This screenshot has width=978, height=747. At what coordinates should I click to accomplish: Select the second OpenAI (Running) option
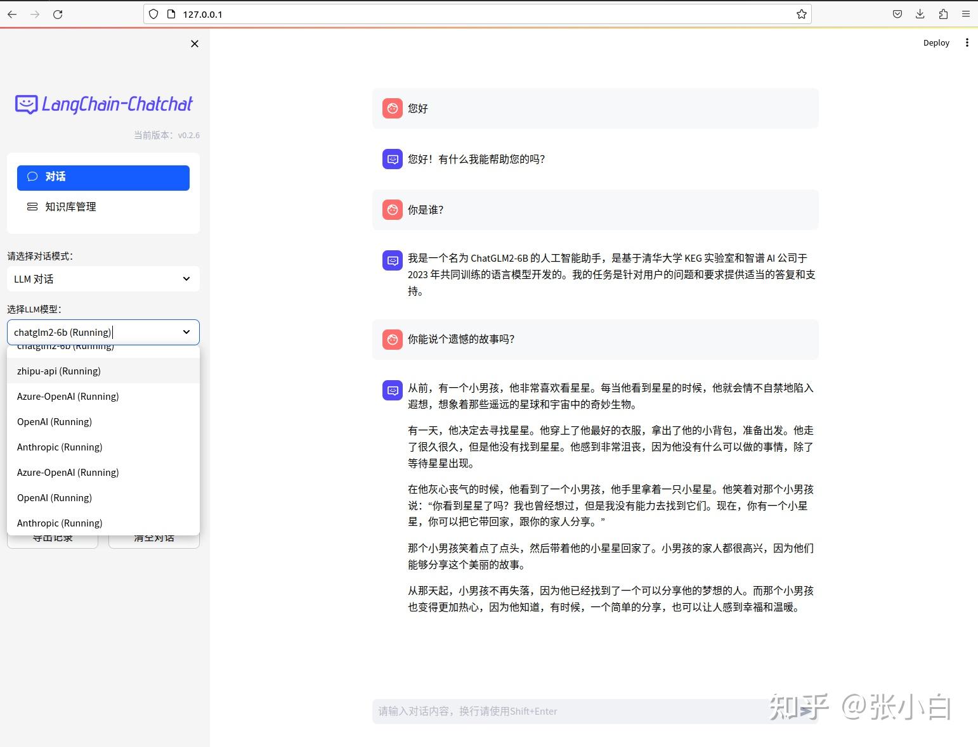click(103, 497)
